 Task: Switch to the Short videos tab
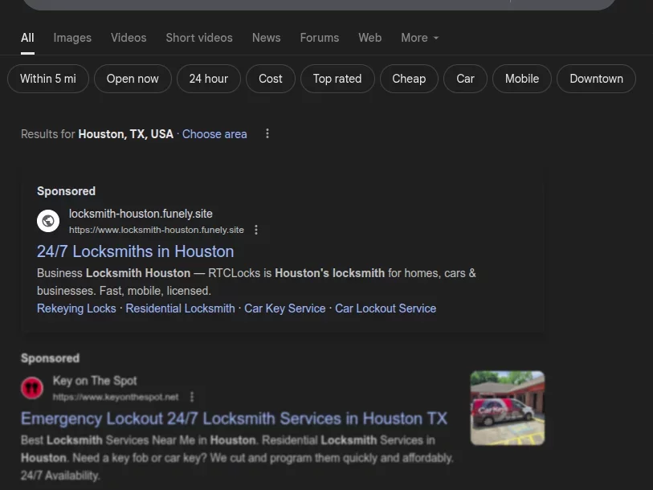199,38
